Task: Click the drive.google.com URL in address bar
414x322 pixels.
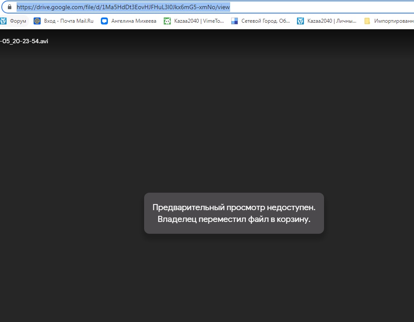Action: click(x=123, y=7)
